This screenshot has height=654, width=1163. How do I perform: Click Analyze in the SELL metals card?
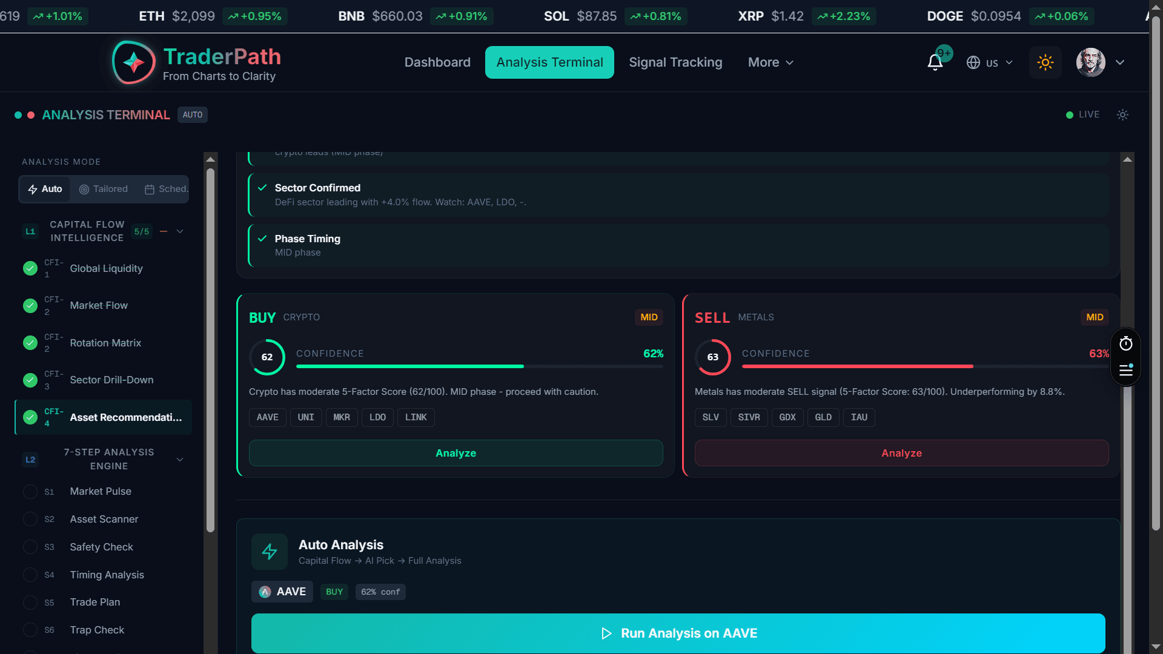(x=902, y=453)
